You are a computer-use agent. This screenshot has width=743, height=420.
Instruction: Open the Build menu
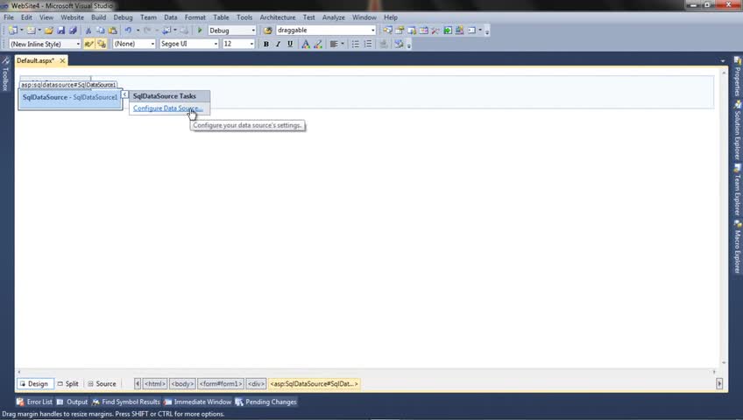(x=98, y=17)
